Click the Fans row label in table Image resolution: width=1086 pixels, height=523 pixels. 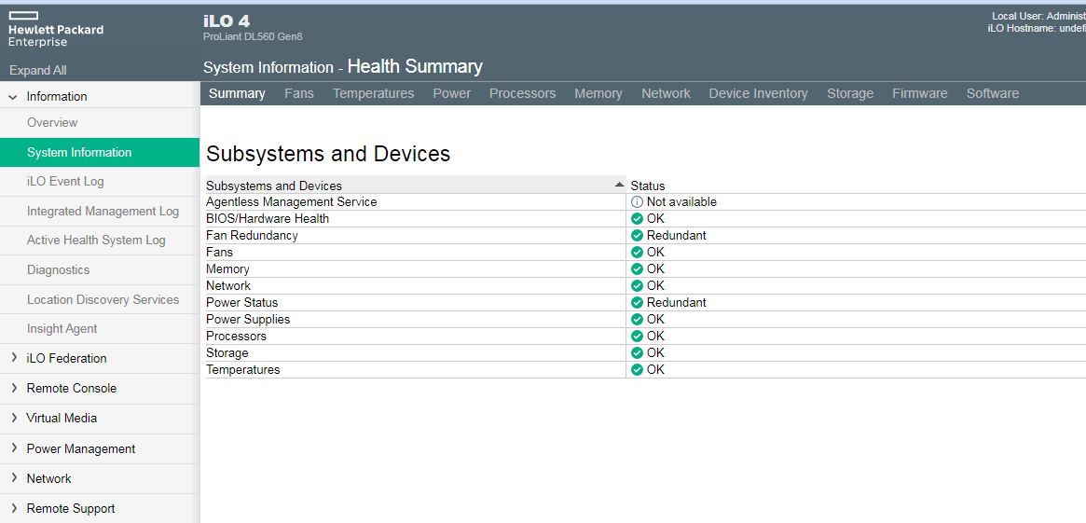[220, 252]
